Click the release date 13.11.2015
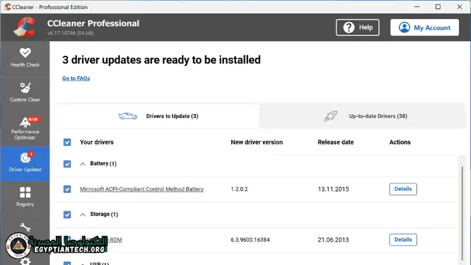Image resolution: width=471 pixels, height=265 pixels. (x=333, y=189)
